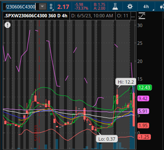The height and width of the screenshot is (150, 164).
Task: Click the Hi: 12.2 price bubble
Action: (x=126, y=82)
